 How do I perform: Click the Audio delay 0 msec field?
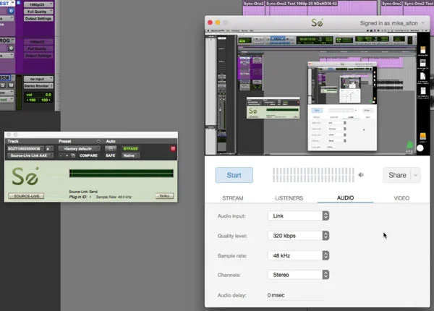[295, 295]
